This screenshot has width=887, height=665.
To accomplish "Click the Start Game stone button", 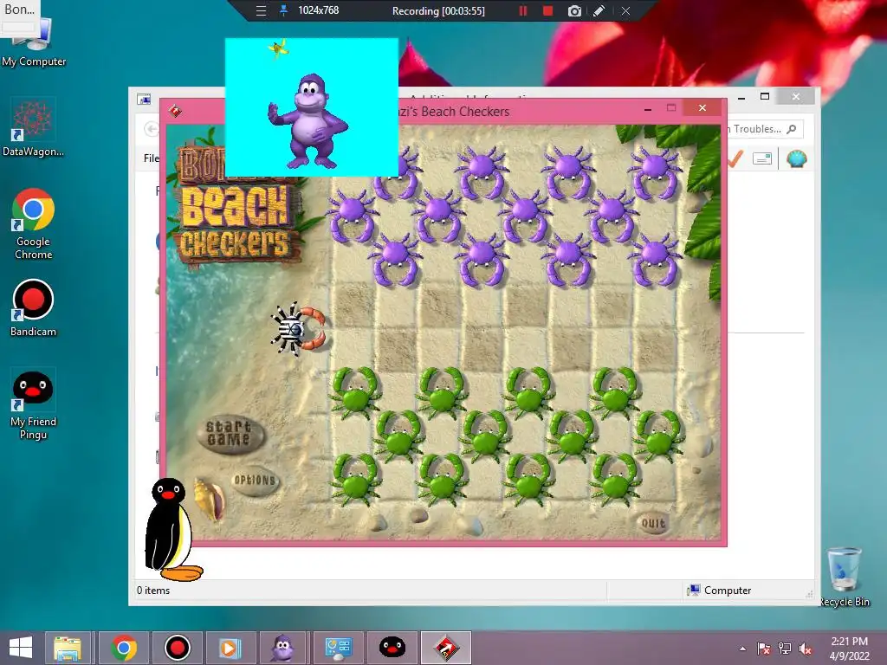I will [230, 435].
